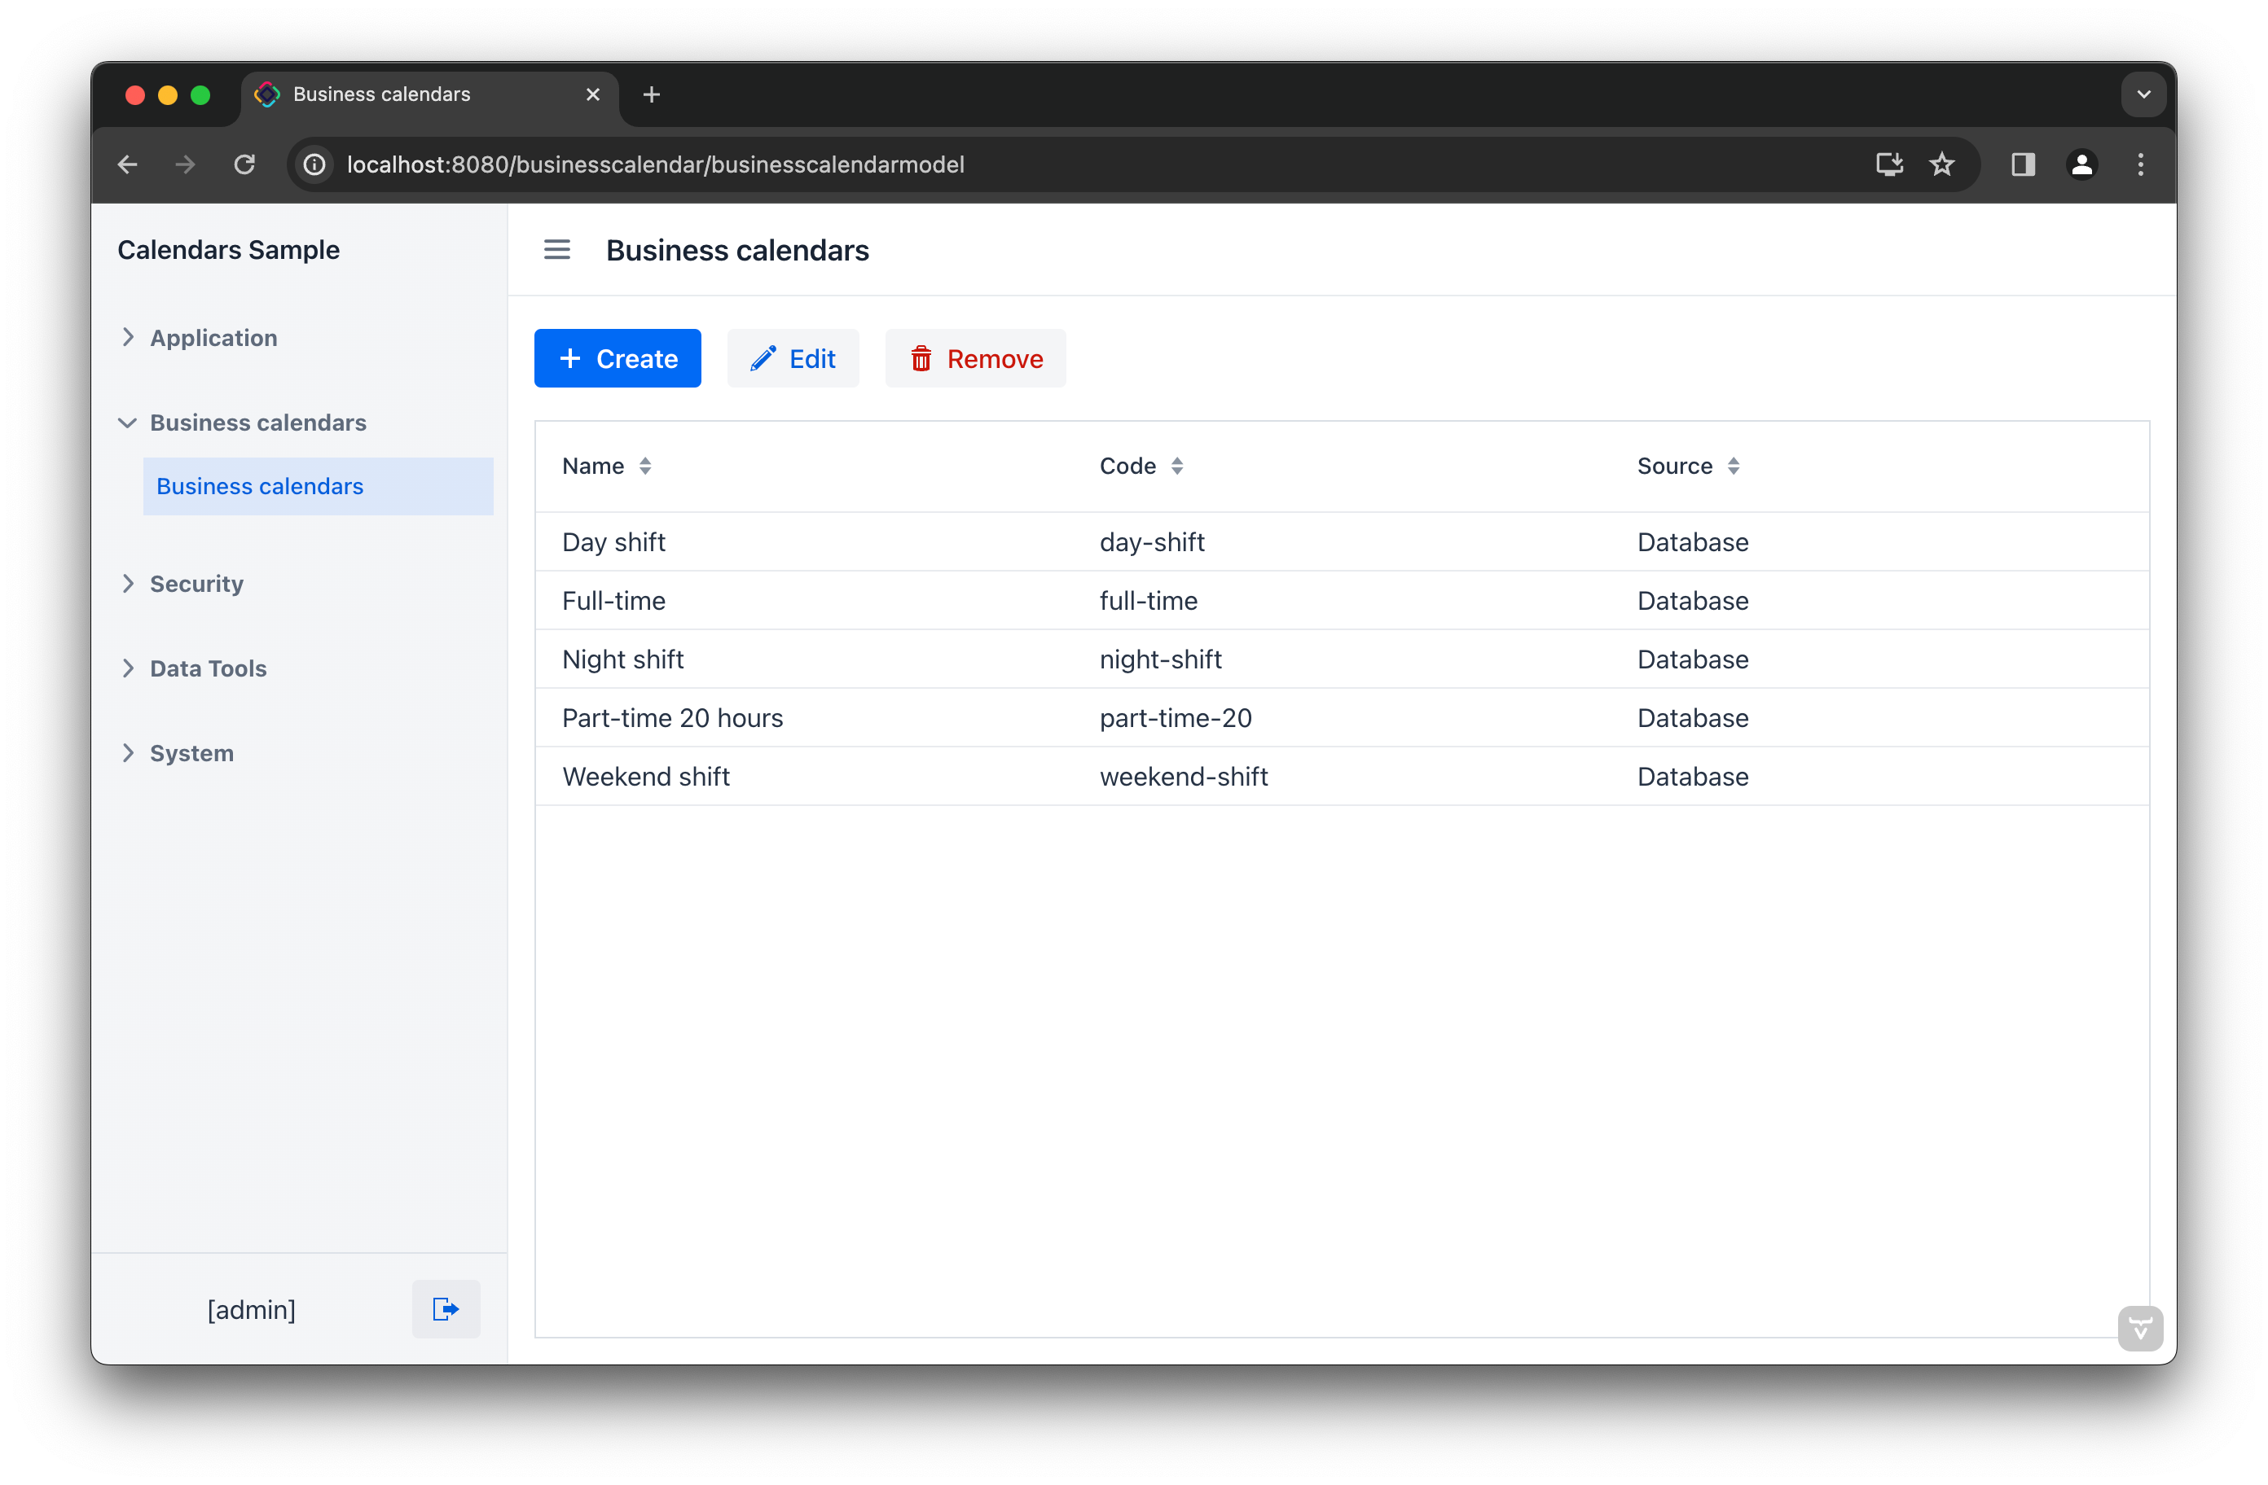Reload the current page
Screen dimensions: 2268x1485
(x=245, y=164)
